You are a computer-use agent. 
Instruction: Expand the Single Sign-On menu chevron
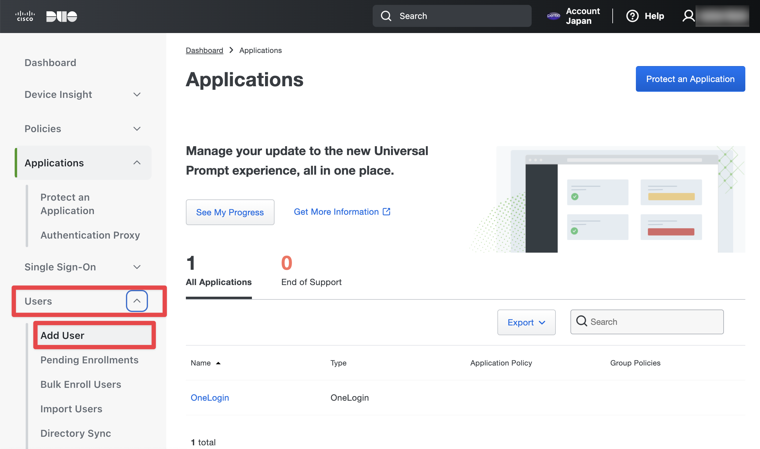pos(137,267)
